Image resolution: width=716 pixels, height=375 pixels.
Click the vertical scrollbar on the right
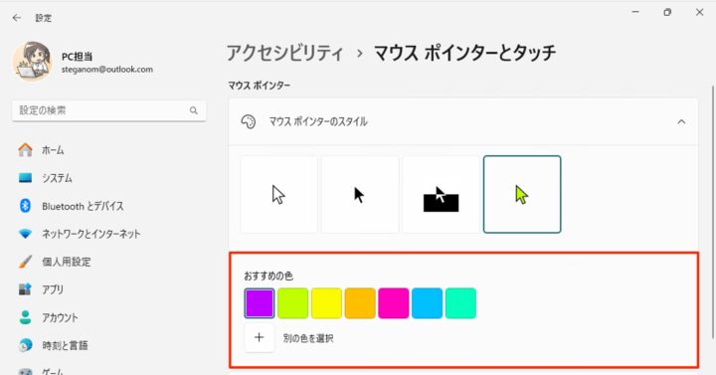pyautogui.click(x=712, y=211)
